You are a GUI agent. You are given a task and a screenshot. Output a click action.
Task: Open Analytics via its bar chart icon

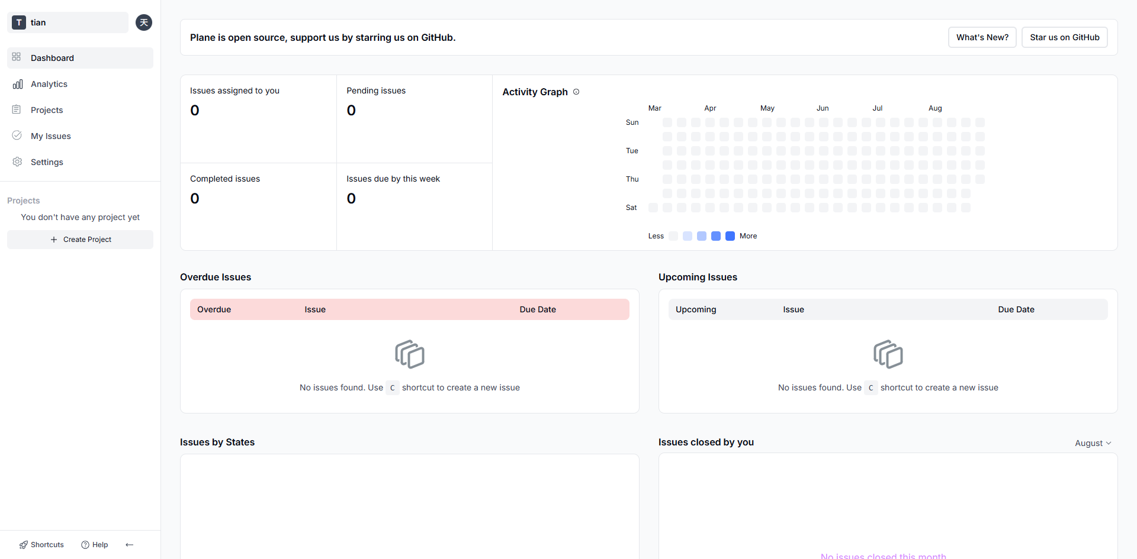coord(18,84)
